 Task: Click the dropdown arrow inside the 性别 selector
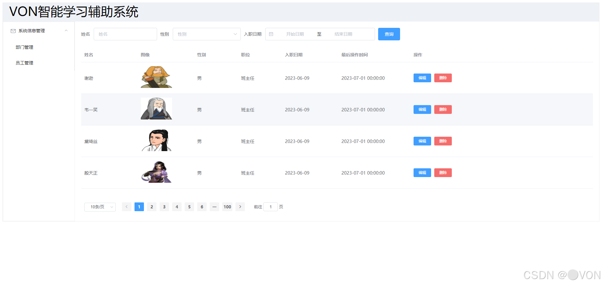235,34
